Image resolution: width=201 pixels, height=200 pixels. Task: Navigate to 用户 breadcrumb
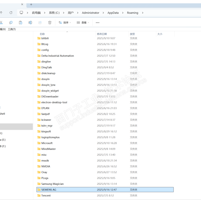(x=71, y=13)
